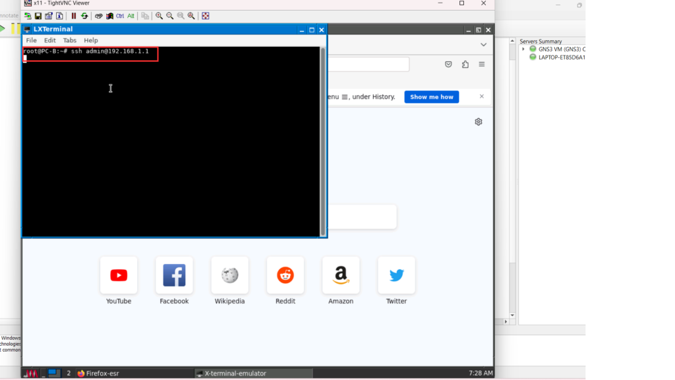Click the LXTerminal vertical scrollbar
675x380 pixels.
[x=323, y=141]
